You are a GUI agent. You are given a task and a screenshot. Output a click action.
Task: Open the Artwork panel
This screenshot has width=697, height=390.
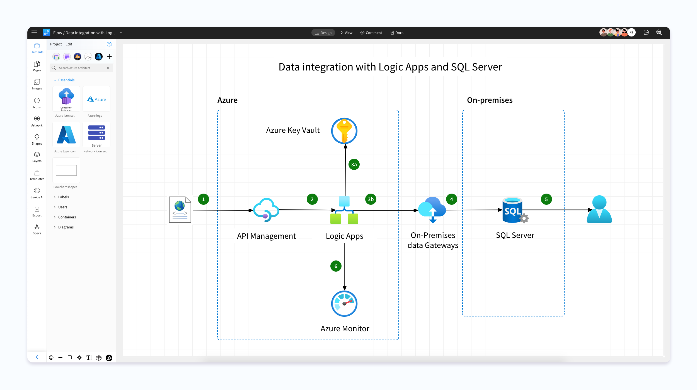pos(37,121)
